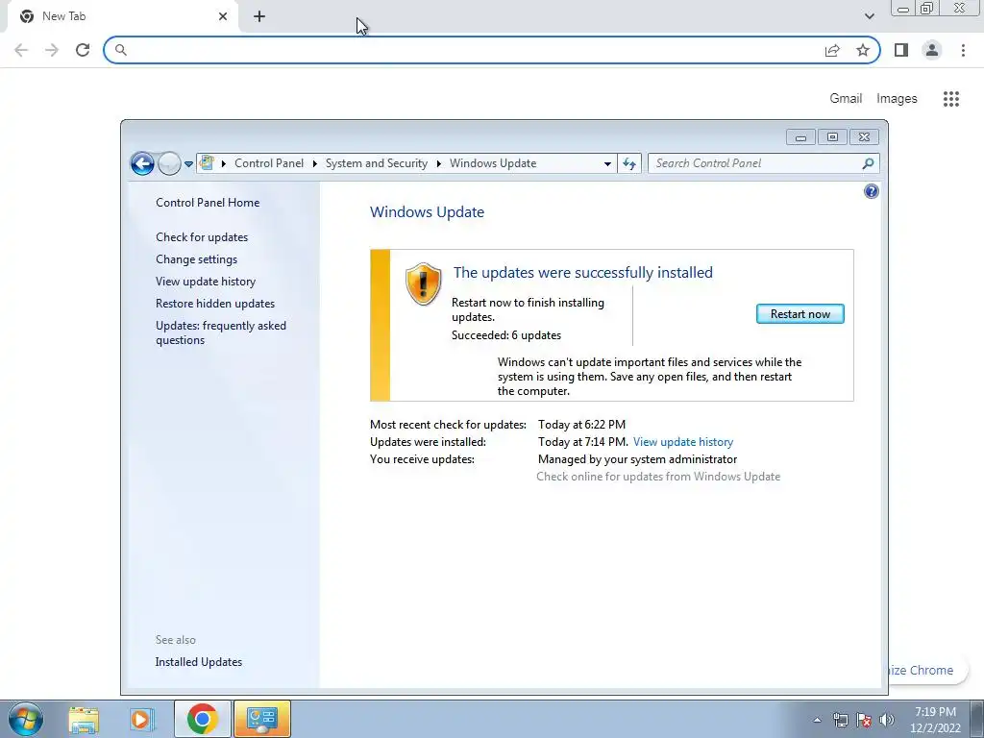Refresh the Windows Update page
This screenshot has height=738, width=984.
pyautogui.click(x=629, y=163)
